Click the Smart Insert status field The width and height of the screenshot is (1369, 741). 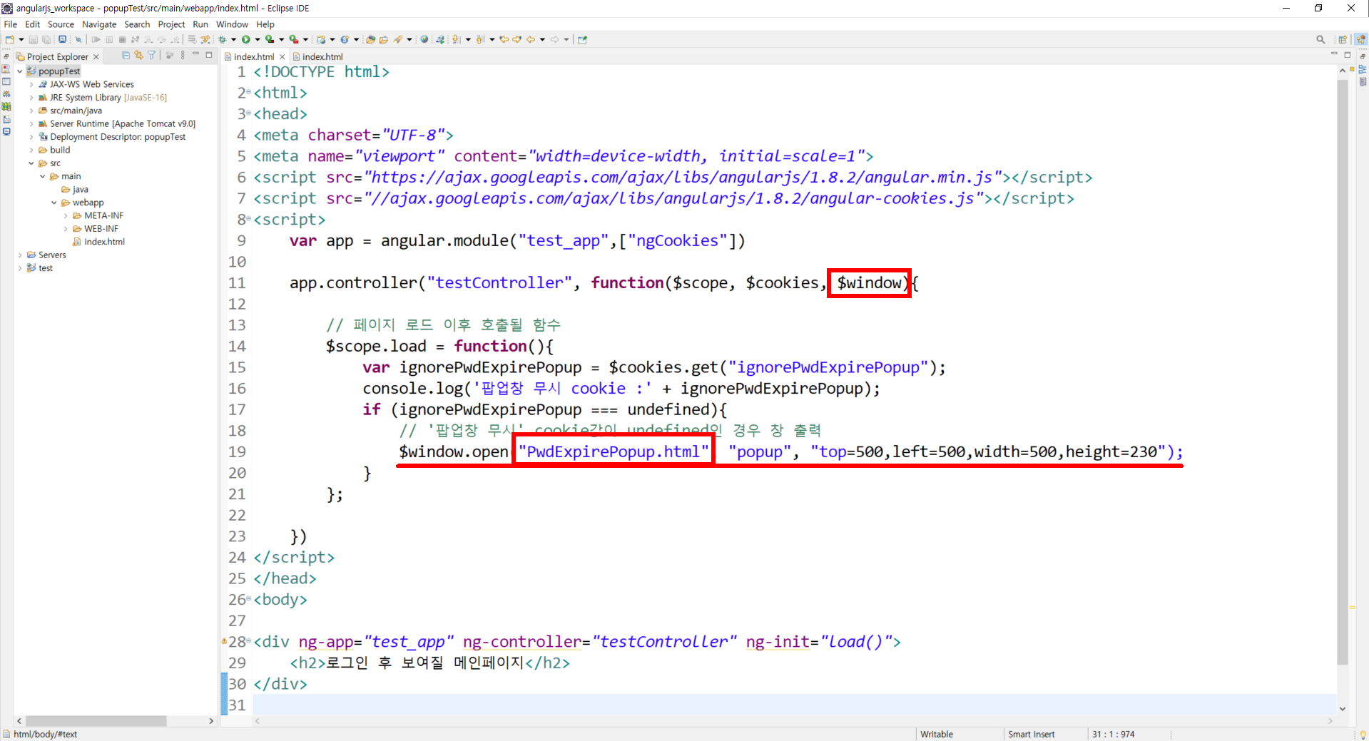point(1032,734)
